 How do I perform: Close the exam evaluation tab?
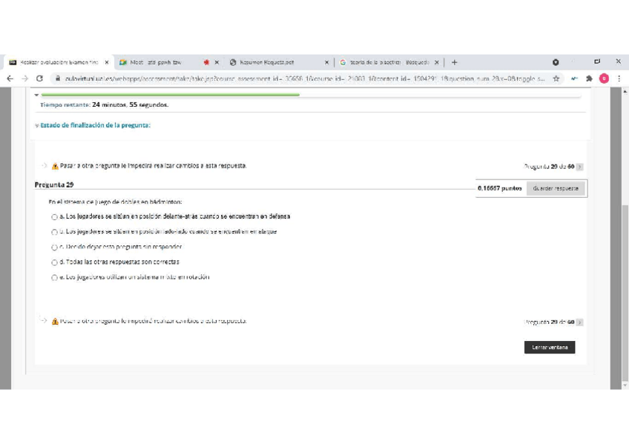(x=107, y=62)
